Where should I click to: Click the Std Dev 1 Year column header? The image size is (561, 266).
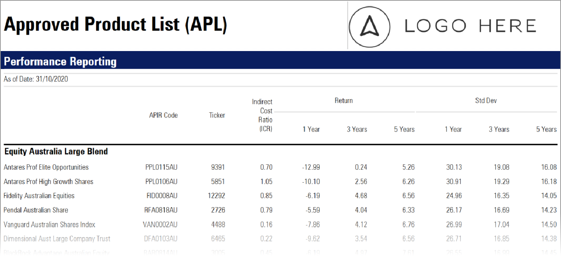pyautogui.click(x=453, y=129)
